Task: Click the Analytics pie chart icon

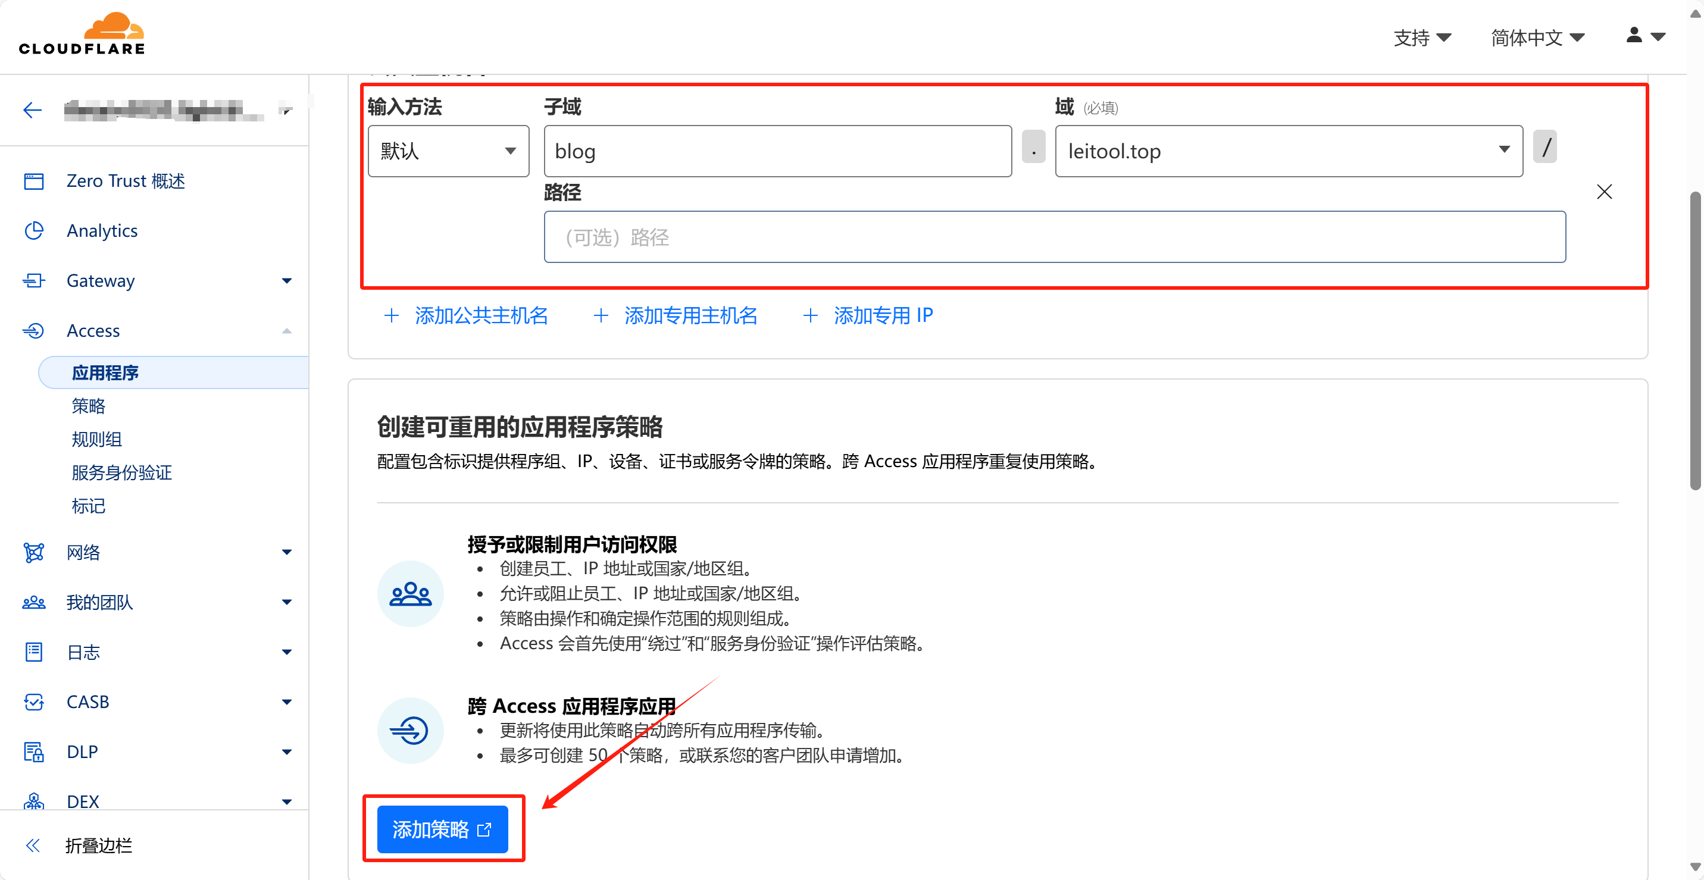Action: pos(34,231)
